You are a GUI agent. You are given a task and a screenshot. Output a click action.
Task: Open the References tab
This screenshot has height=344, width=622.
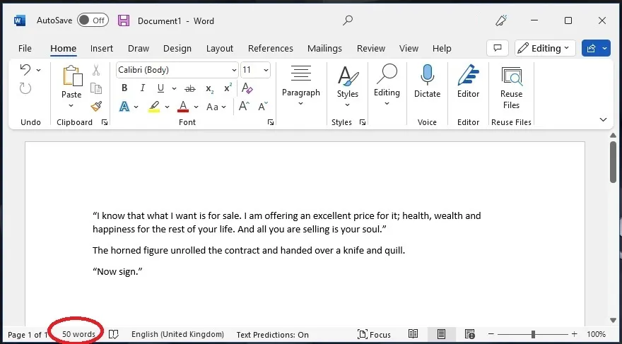point(270,48)
